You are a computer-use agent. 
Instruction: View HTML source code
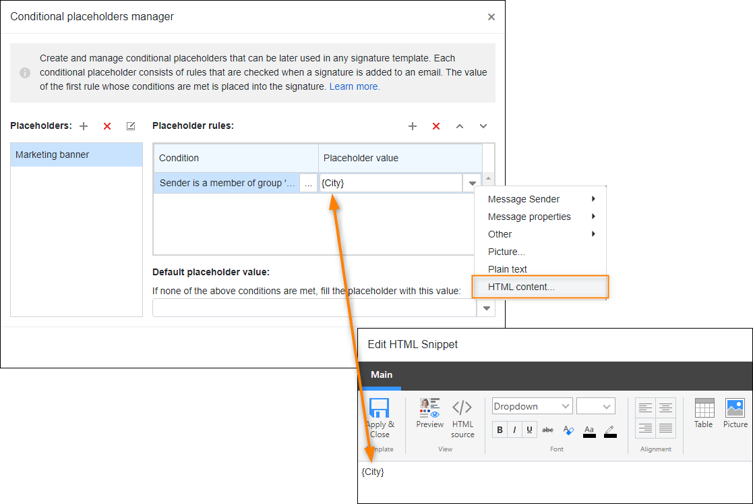coord(462,418)
